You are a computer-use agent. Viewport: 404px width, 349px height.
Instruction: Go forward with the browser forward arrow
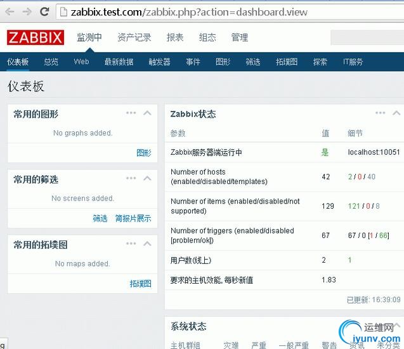coord(27,11)
